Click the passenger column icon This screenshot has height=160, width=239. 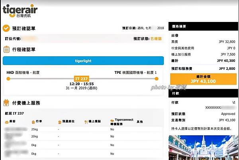[7, 122]
